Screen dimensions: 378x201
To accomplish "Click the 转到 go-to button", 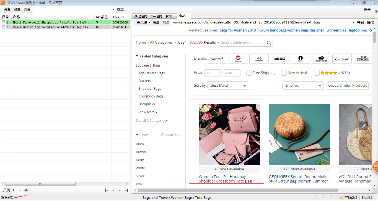I will pyautogui.click(x=361, y=22).
